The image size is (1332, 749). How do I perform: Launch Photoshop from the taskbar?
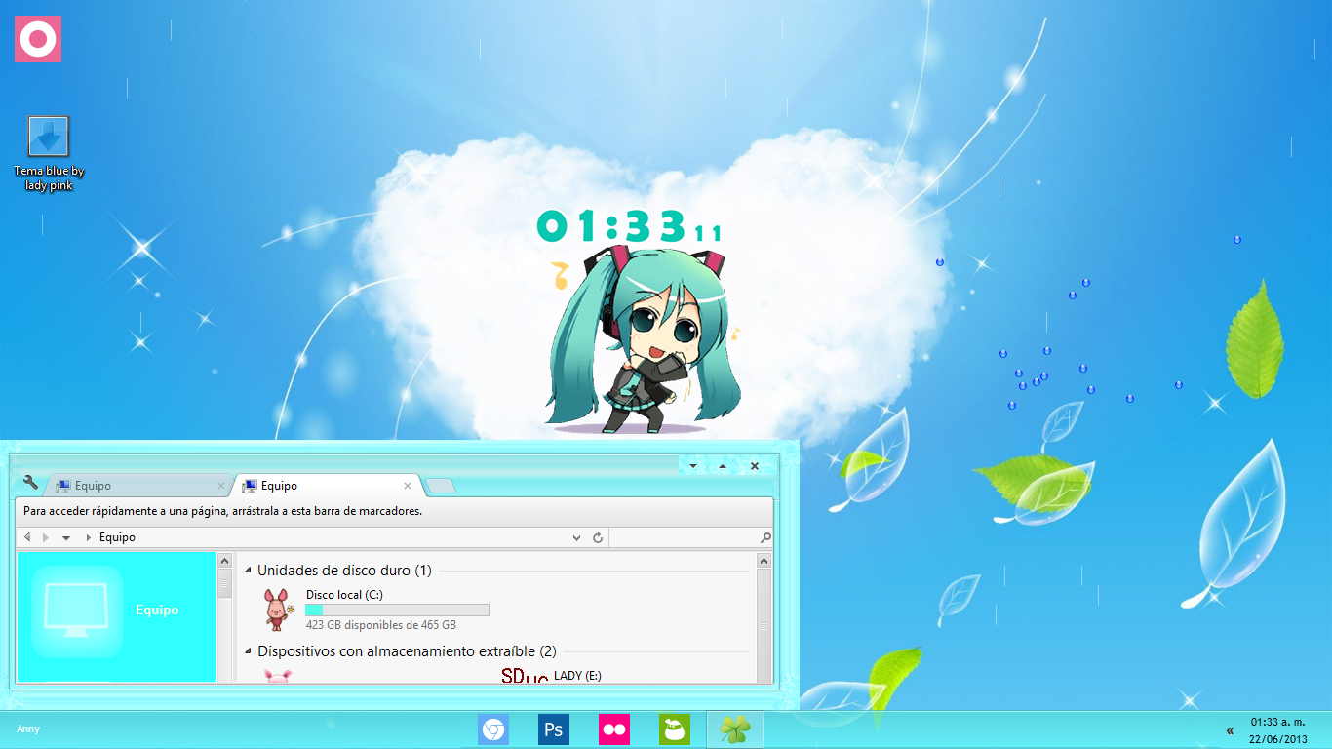point(554,729)
